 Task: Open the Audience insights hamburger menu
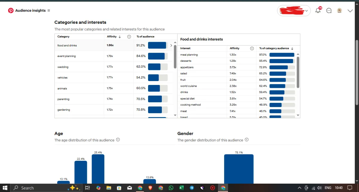tap(49, 10)
